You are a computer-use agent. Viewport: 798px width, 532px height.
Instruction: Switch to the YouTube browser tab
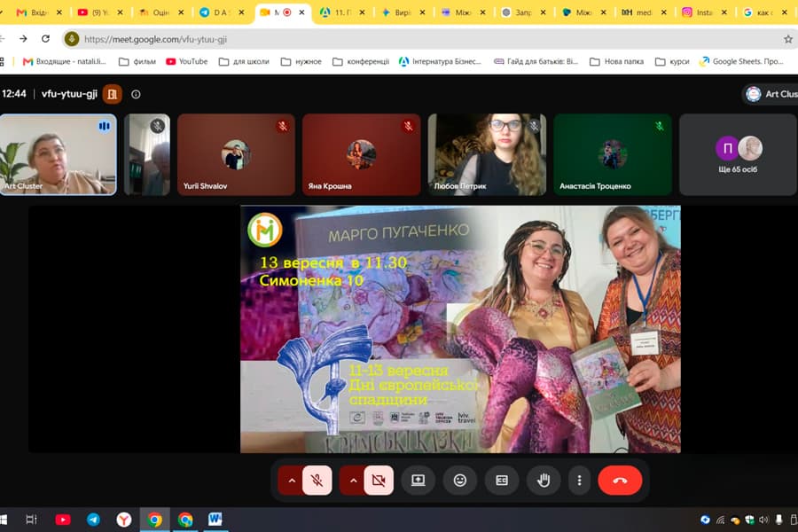pyautogui.click(x=100, y=12)
